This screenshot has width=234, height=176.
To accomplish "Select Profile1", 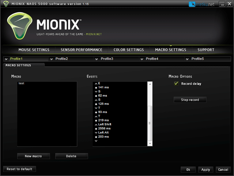I will tap(16, 59).
